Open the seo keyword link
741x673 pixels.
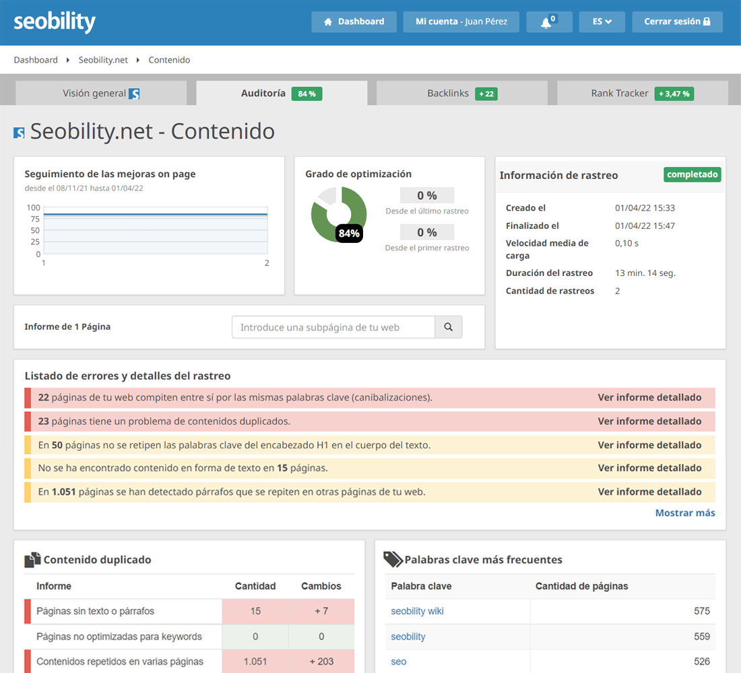(398, 662)
